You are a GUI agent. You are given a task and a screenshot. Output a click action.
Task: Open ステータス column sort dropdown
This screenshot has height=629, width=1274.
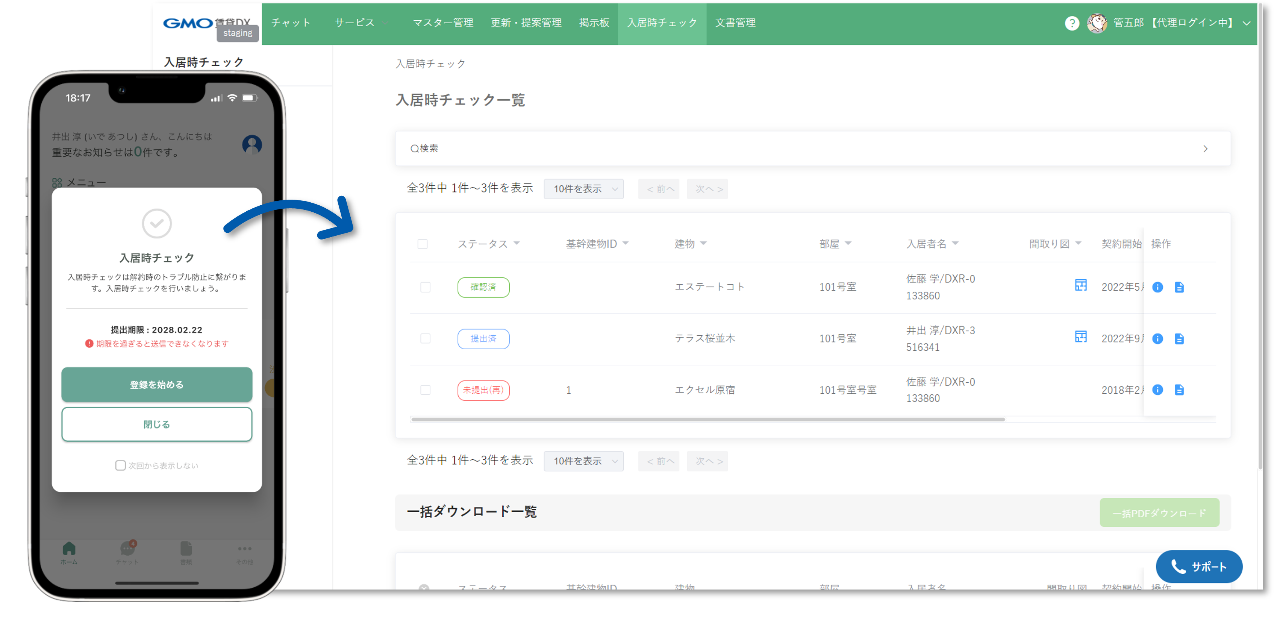pos(516,243)
